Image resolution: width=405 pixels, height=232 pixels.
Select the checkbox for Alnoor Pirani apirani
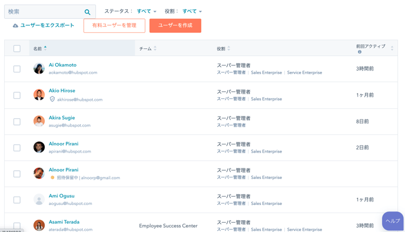(17, 148)
